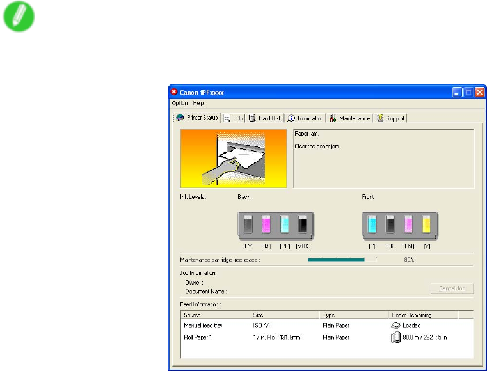
Task: Click the C cyan ink tank icon
Action: pyautogui.click(x=372, y=224)
